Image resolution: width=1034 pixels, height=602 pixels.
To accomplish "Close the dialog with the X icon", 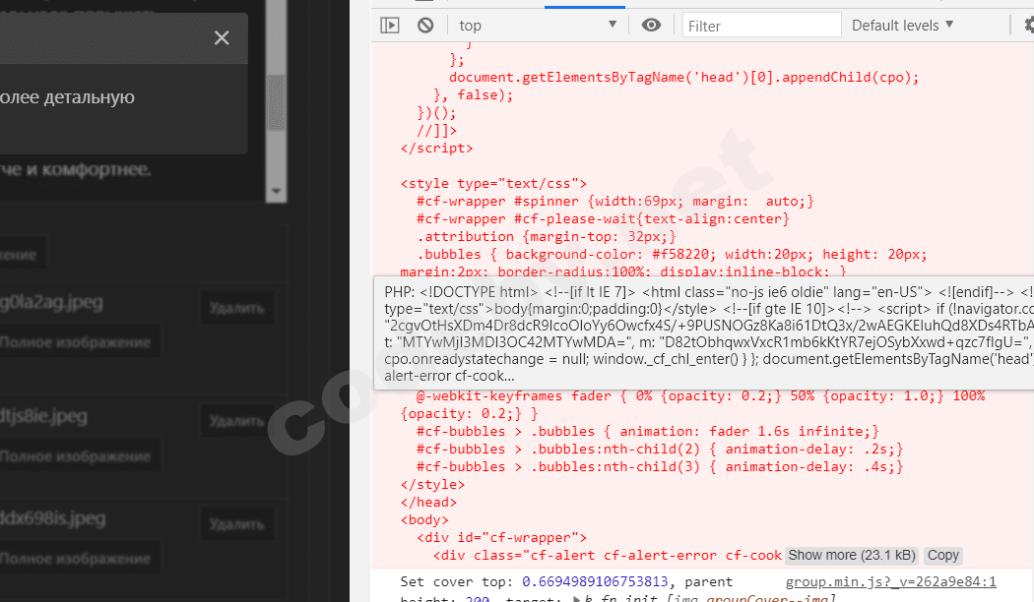I will coord(222,38).
